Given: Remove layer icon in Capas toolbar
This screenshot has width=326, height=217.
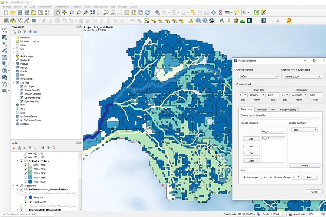Looking at the screenshot, I should pyautogui.click(x=53, y=148).
